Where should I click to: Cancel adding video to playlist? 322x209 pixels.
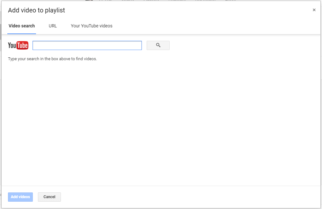(49, 197)
